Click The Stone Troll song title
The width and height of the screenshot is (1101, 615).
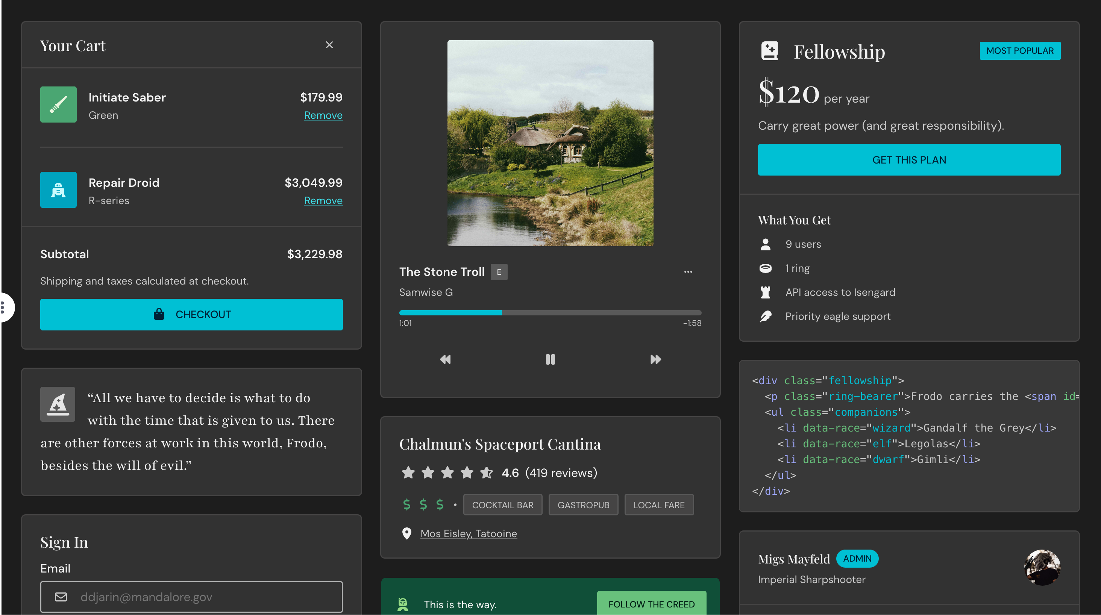tap(441, 272)
